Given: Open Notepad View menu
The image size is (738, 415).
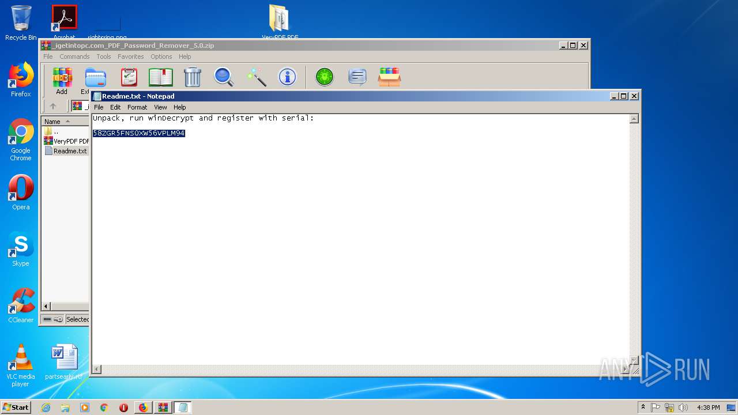Looking at the screenshot, I should [160, 107].
